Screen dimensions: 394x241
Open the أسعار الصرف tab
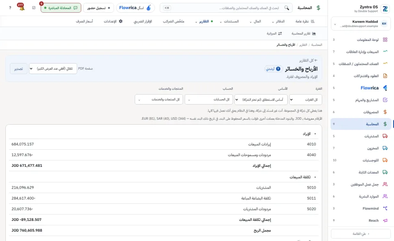[x=85, y=21]
